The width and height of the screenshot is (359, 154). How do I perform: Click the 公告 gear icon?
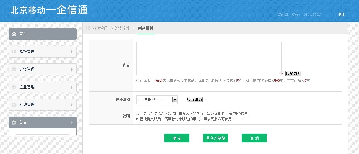tap(14, 122)
